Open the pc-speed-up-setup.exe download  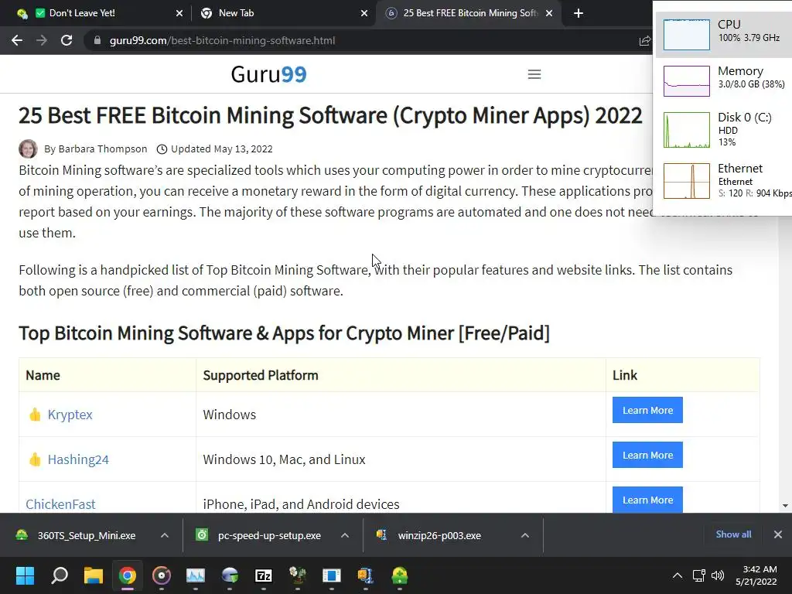point(269,535)
